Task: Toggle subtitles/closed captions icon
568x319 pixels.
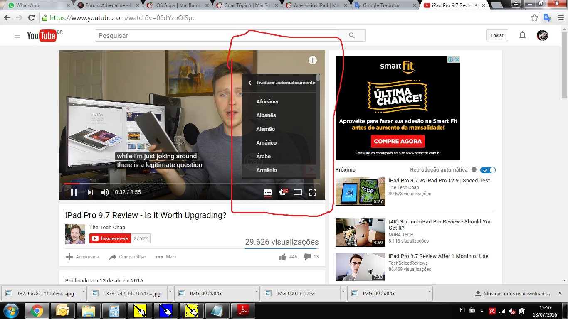Action: [268, 192]
